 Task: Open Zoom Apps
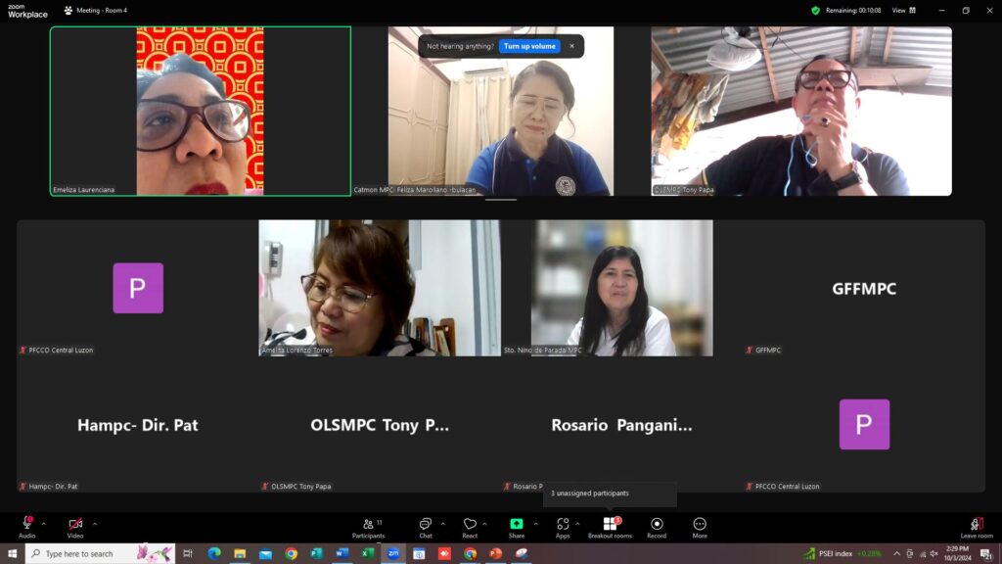click(x=563, y=528)
